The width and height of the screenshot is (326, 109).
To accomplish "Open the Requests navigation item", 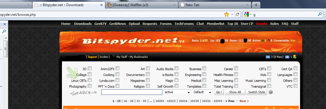I will 150,24.
